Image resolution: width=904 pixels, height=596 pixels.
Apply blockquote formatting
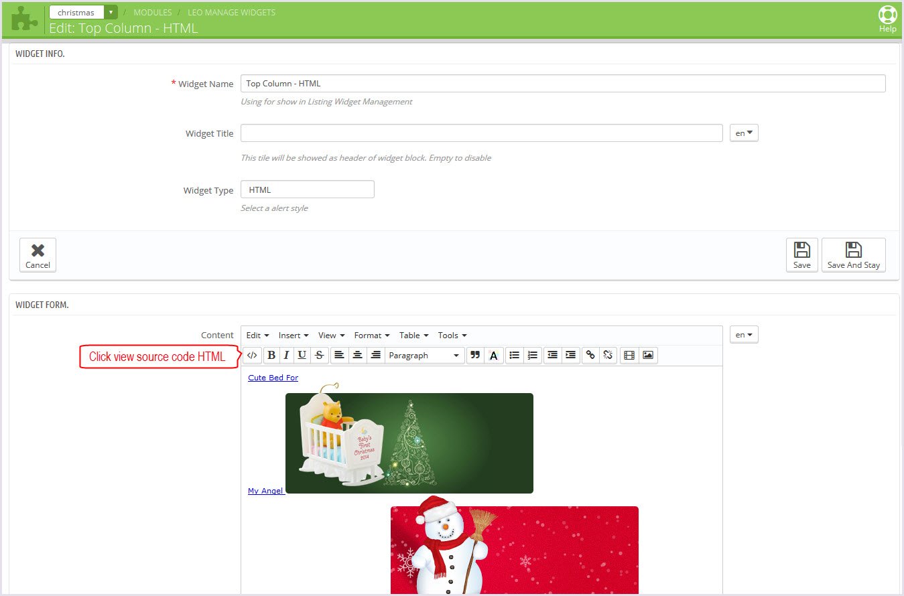pyautogui.click(x=475, y=356)
